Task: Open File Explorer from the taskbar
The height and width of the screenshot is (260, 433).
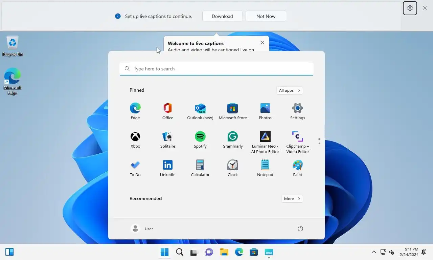Action: (x=224, y=252)
